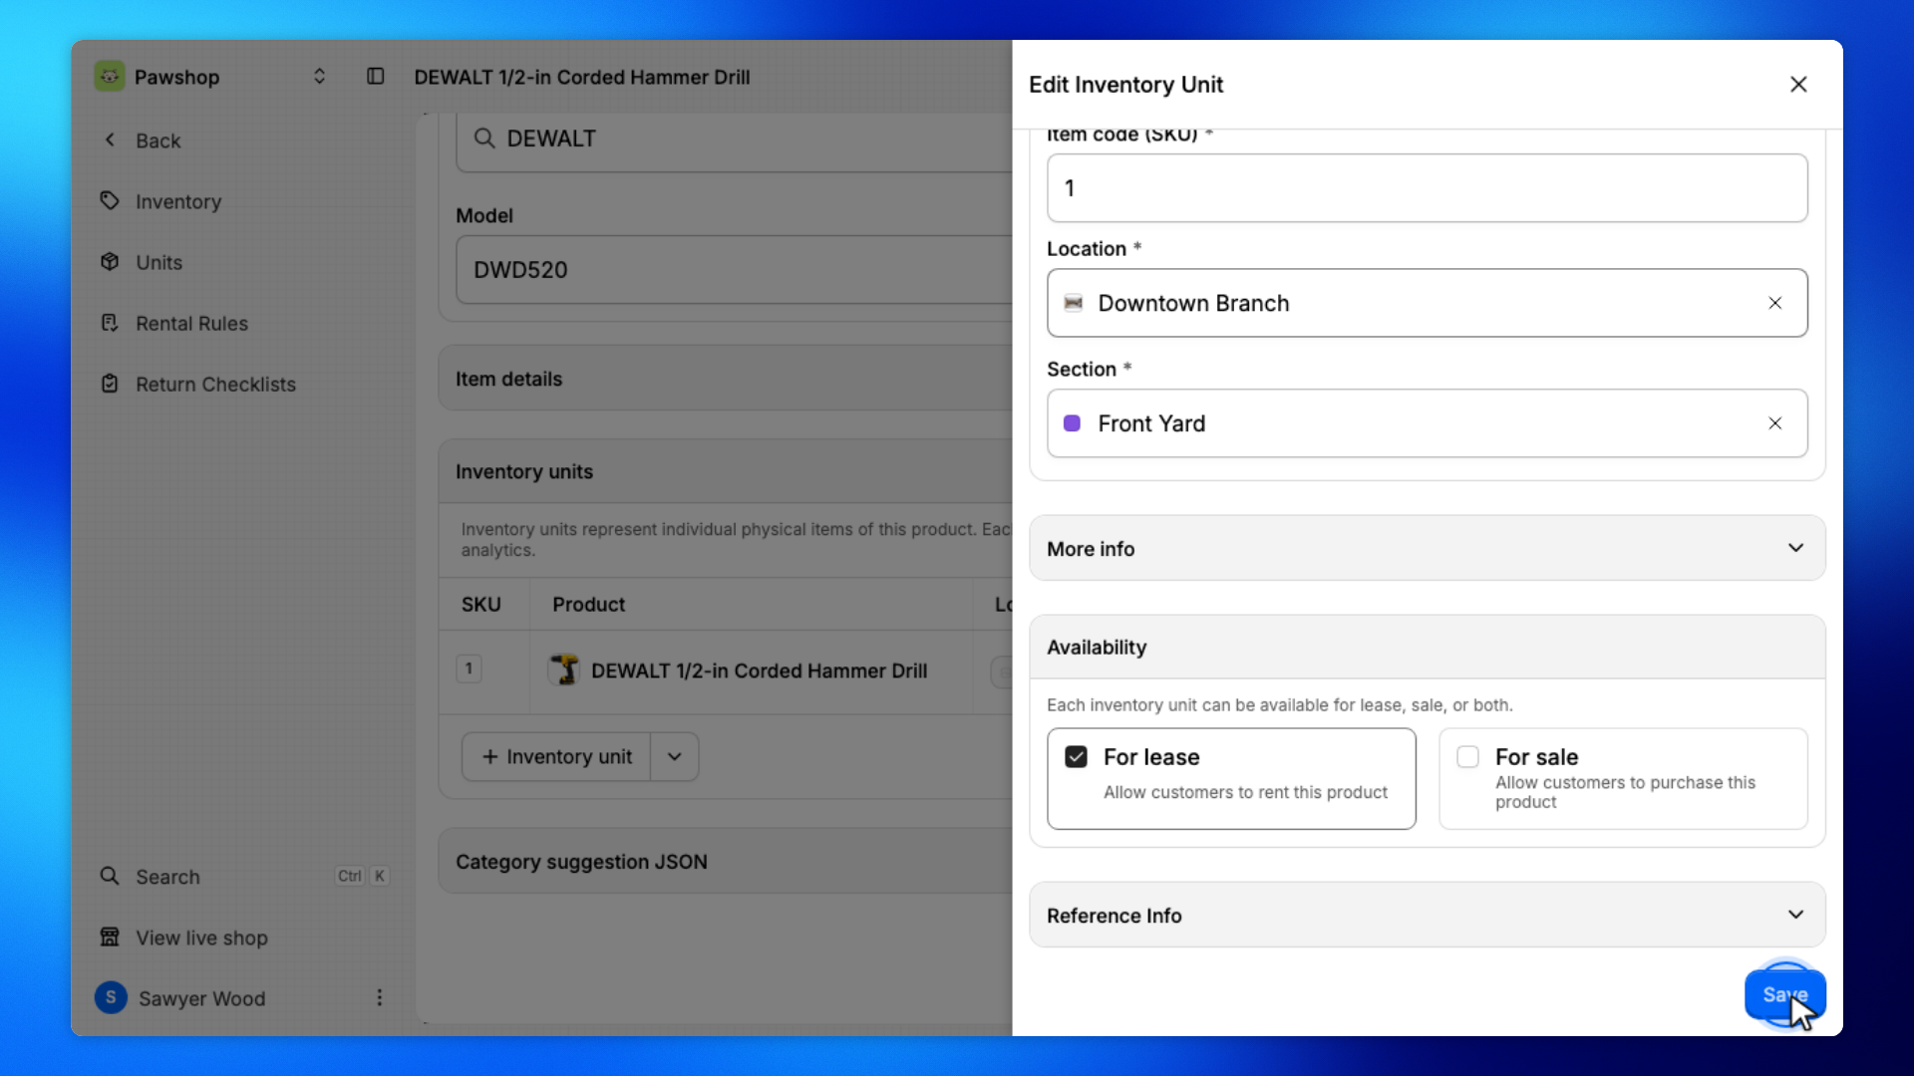Image resolution: width=1914 pixels, height=1076 pixels.
Task: Click the search magnifier sidebar icon
Action: [x=110, y=876]
